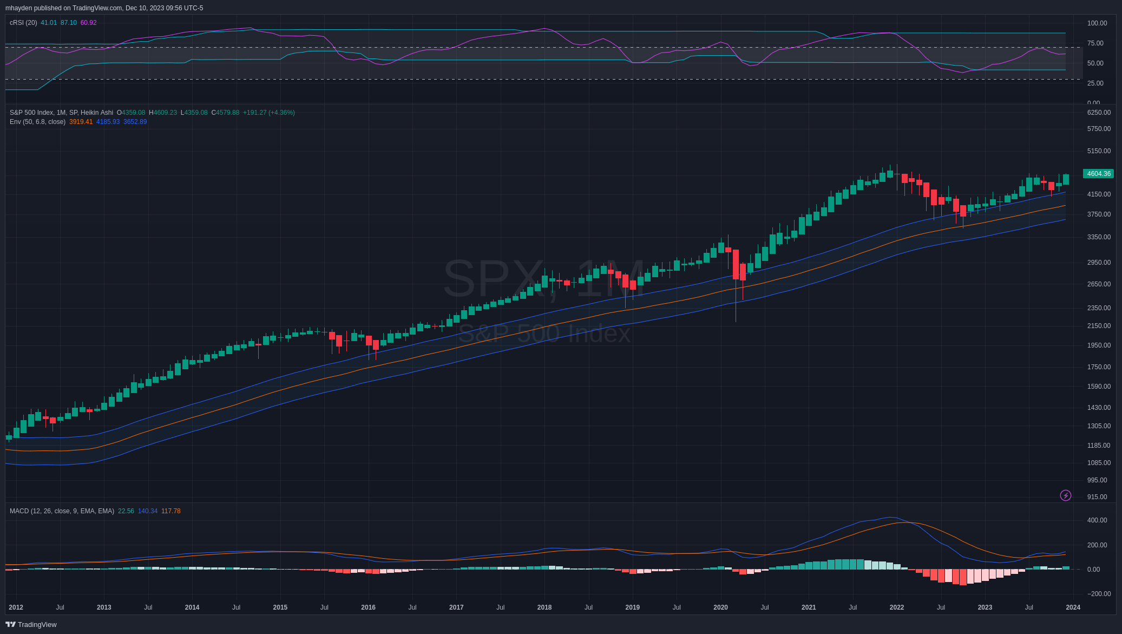Click the MACD line value 140.34

click(x=148, y=511)
